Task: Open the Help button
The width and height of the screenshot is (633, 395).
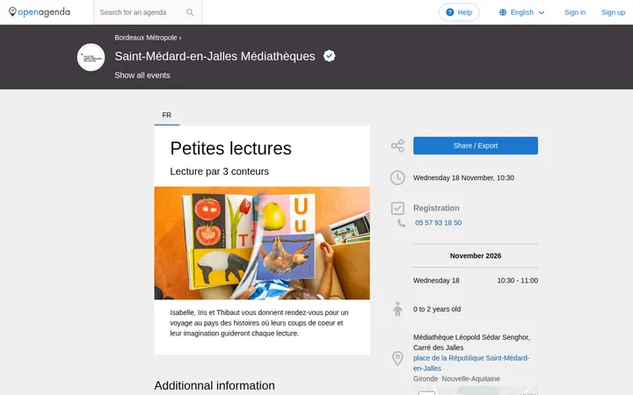Action: click(459, 12)
